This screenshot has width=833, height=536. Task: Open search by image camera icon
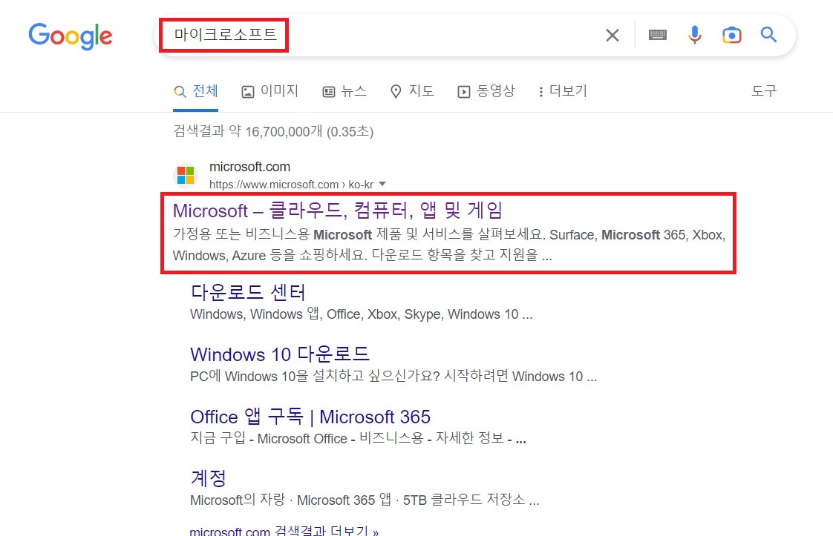(731, 35)
